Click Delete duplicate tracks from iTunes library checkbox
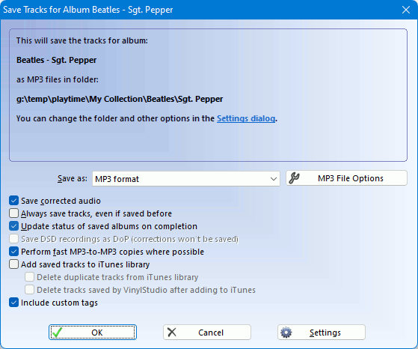418x349 pixels. click(30, 277)
